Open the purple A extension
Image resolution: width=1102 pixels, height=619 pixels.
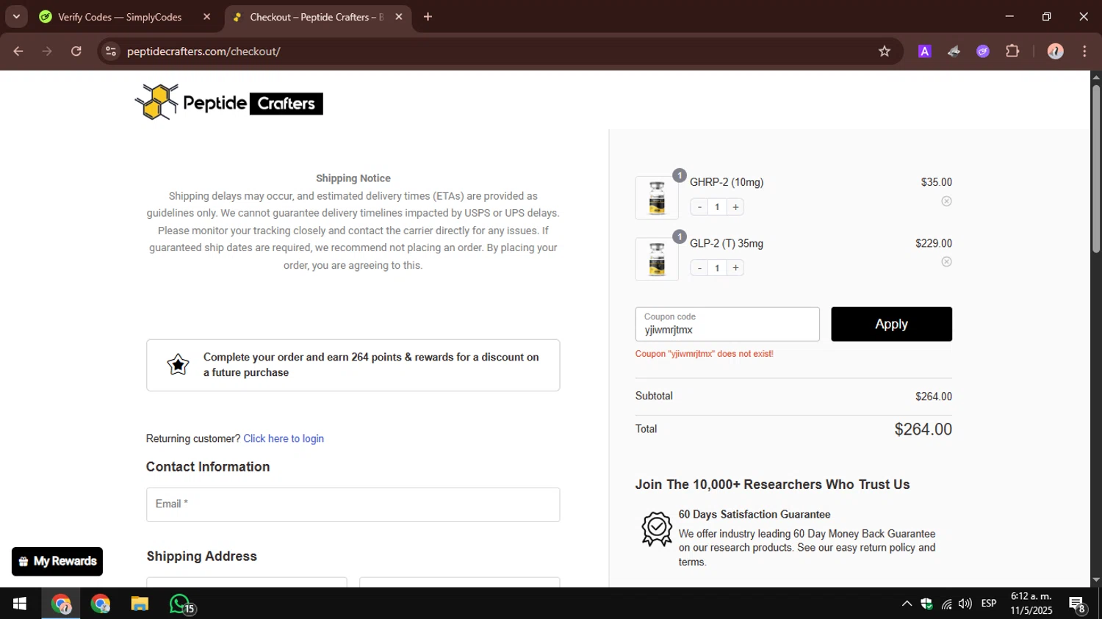coord(925,51)
